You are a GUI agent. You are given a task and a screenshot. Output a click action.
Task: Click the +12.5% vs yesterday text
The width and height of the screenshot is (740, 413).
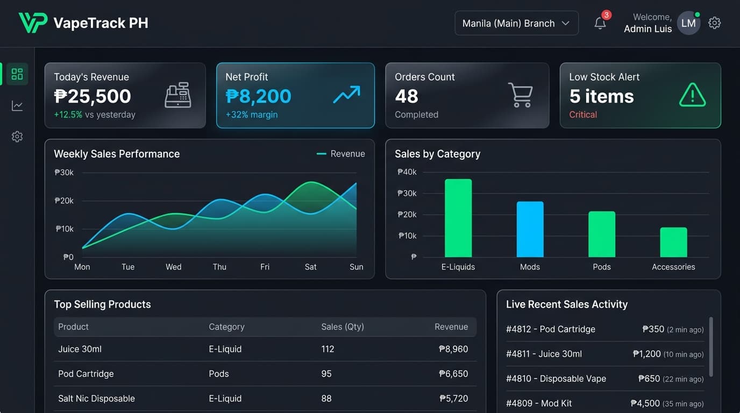coord(95,115)
